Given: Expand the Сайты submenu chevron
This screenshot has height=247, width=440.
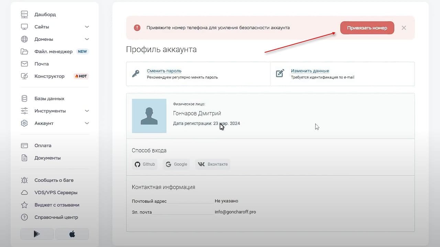Looking at the screenshot, I should point(87,27).
